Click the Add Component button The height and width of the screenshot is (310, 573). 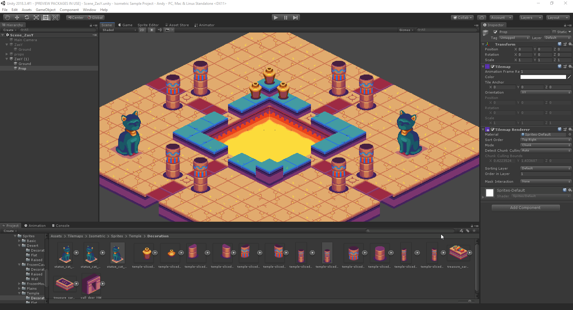coord(526,207)
